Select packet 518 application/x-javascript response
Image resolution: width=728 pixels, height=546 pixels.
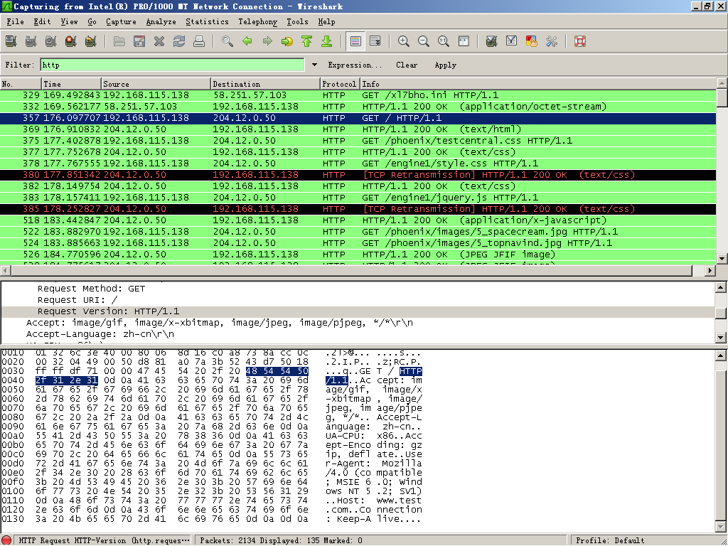click(358, 220)
